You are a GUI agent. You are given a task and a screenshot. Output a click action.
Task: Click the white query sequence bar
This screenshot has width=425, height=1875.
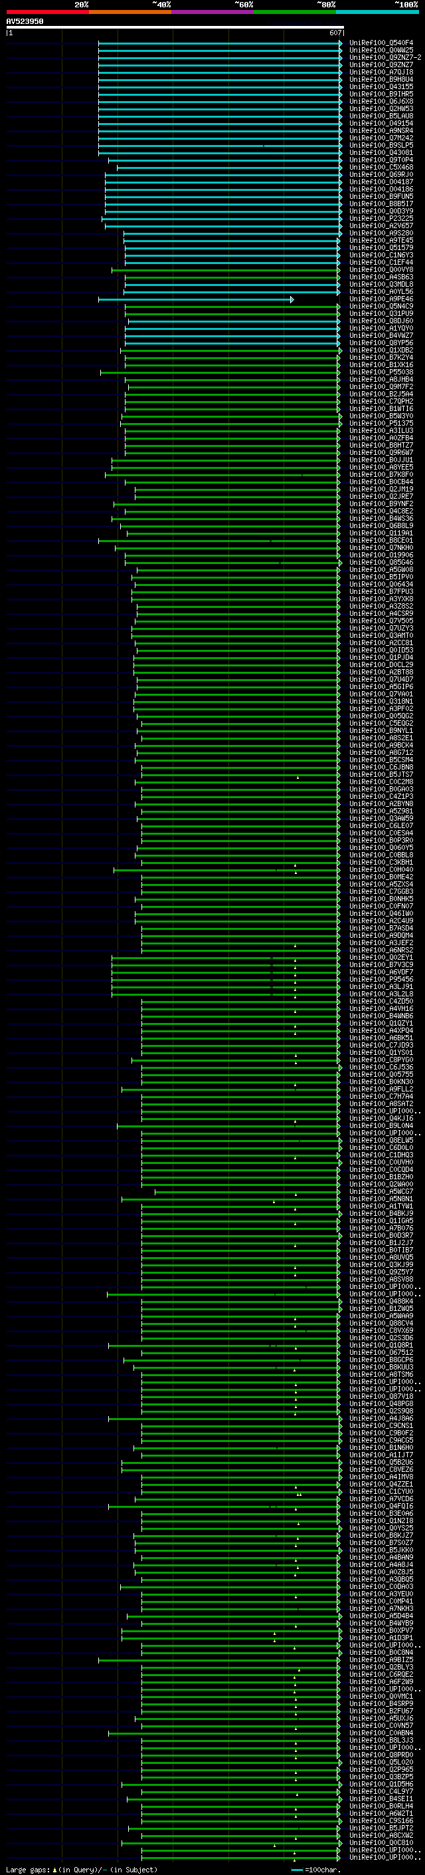click(x=175, y=28)
